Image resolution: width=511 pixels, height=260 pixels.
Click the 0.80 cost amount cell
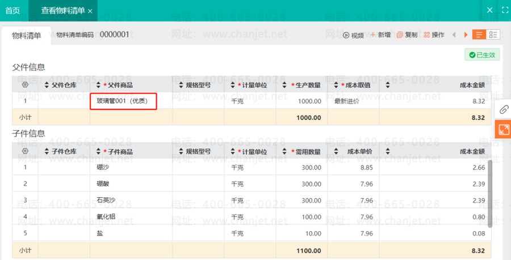tap(435, 217)
